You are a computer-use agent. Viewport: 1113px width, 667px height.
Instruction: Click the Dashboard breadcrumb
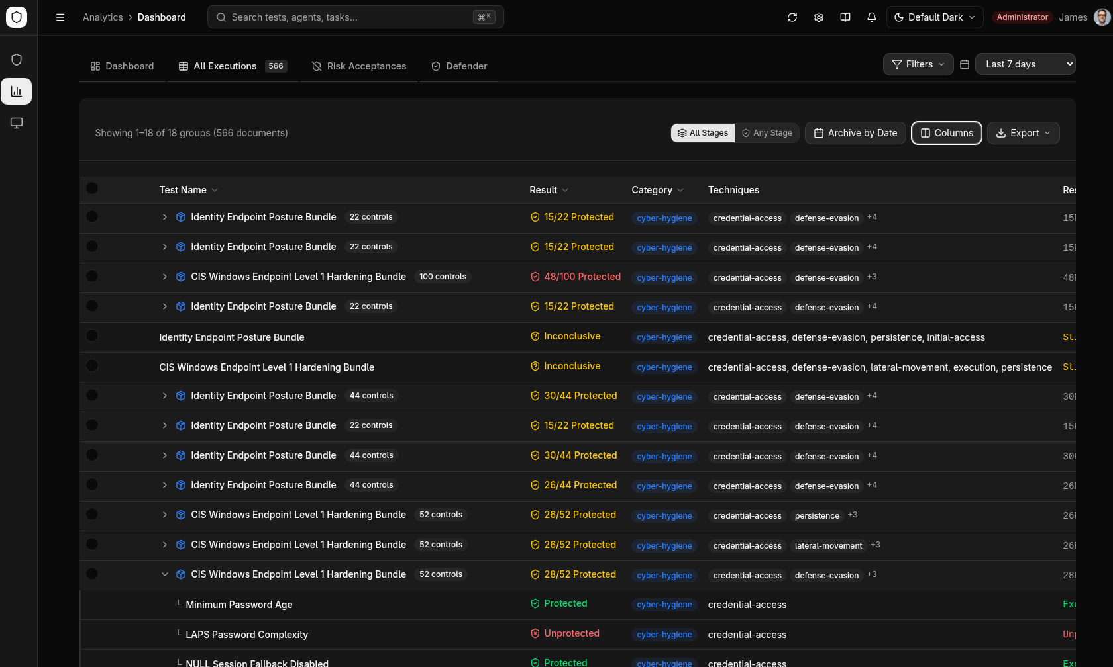pyautogui.click(x=162, y=17)
